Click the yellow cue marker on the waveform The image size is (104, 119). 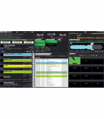coord(73,43)
